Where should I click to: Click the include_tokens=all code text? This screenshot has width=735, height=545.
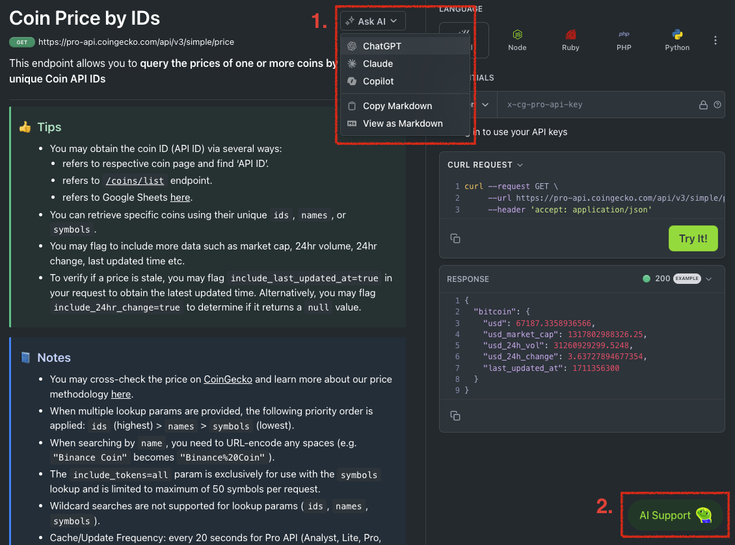pyautogui.click(x=120, y=475)
